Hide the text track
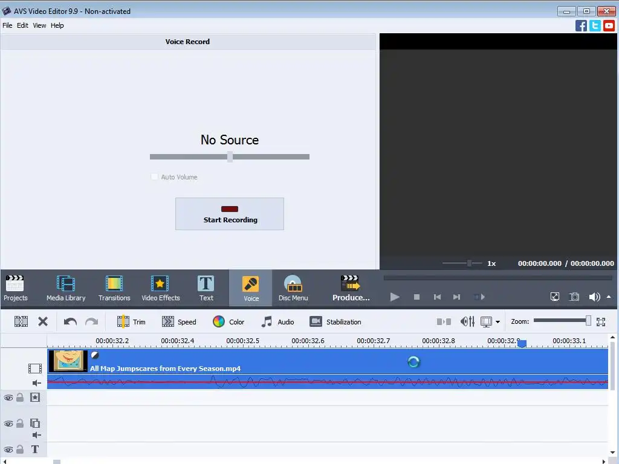The height and width of the screenshot is (464, 619). click(8, 449)
